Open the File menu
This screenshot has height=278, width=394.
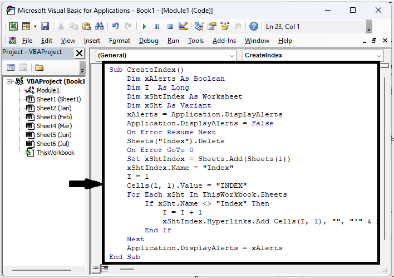[27, 41]
